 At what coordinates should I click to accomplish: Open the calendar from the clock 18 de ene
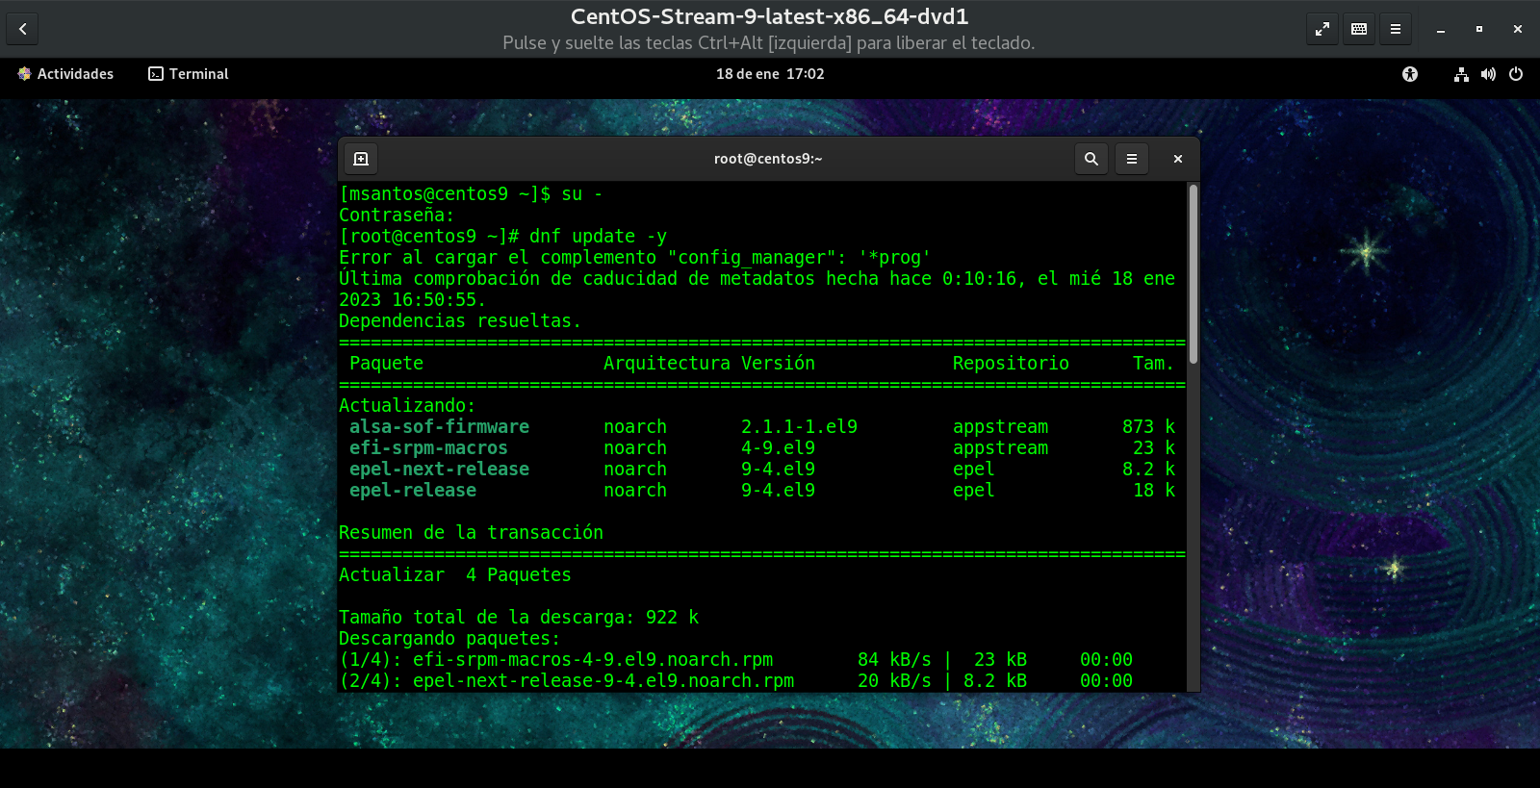point(769,74)
